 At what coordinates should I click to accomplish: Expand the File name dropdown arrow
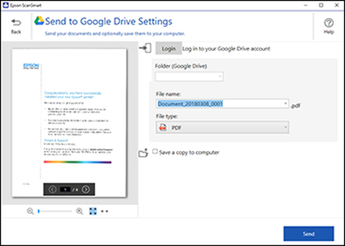[x=285, y=104]
